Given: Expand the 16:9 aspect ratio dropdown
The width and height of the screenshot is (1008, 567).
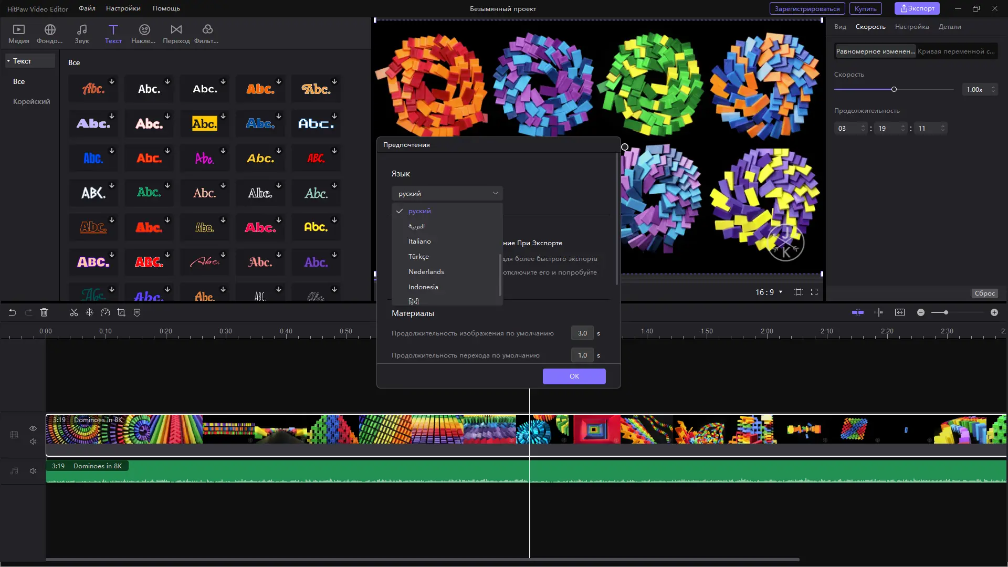Looking at the screenshot, I should point(769,292).
